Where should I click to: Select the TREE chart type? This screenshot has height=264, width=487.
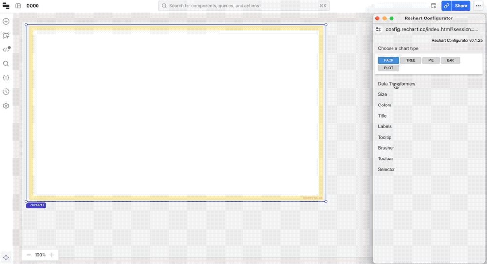pos(411,61)
